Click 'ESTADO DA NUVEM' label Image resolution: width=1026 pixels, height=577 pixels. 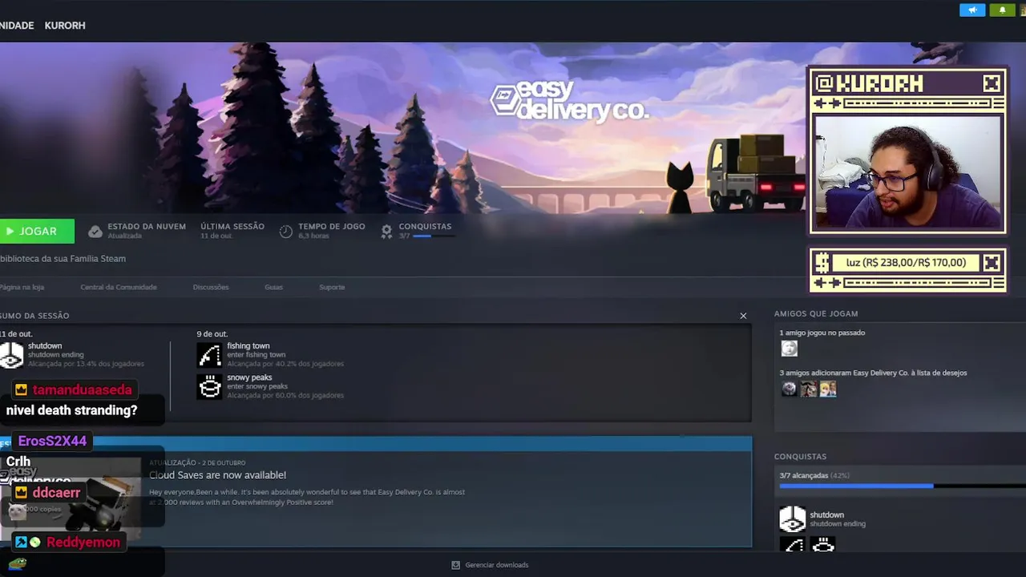(x=147, y=227)
